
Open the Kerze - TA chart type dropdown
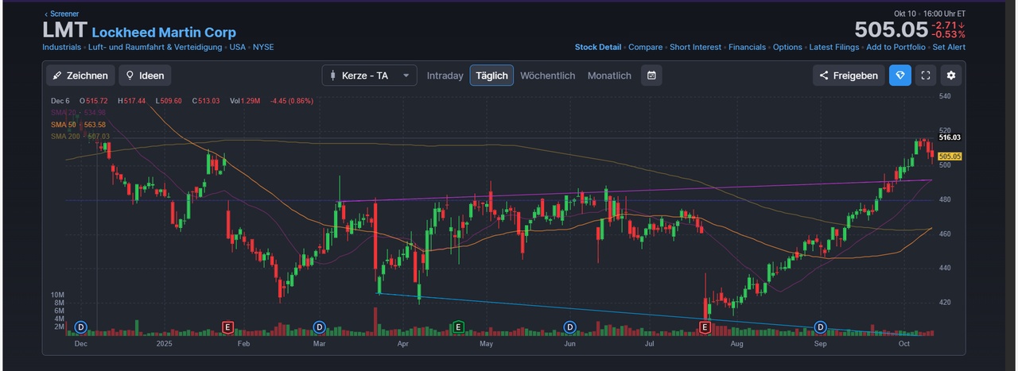click(x=369, y=75)
